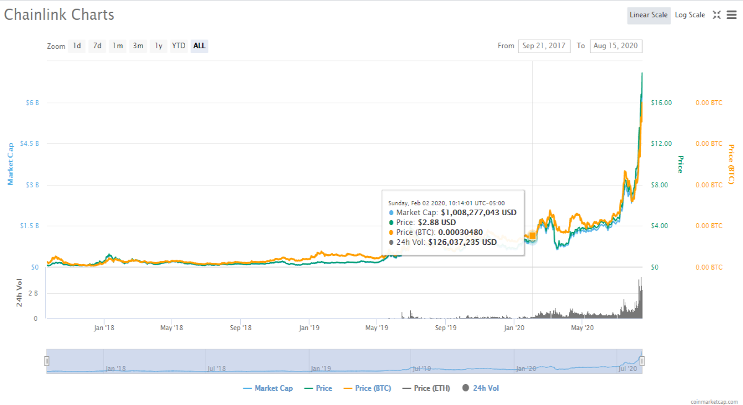Toggle 24h Vol series in legend
Image resolution: width=743 pixels, height=405 pixels.
480,388
